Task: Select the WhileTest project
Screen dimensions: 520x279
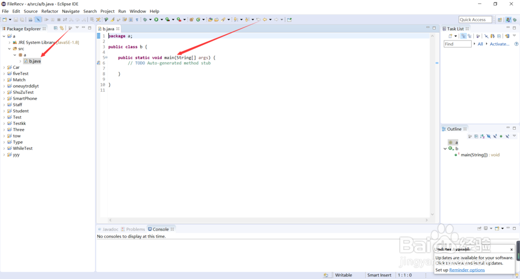Action: 22,148
